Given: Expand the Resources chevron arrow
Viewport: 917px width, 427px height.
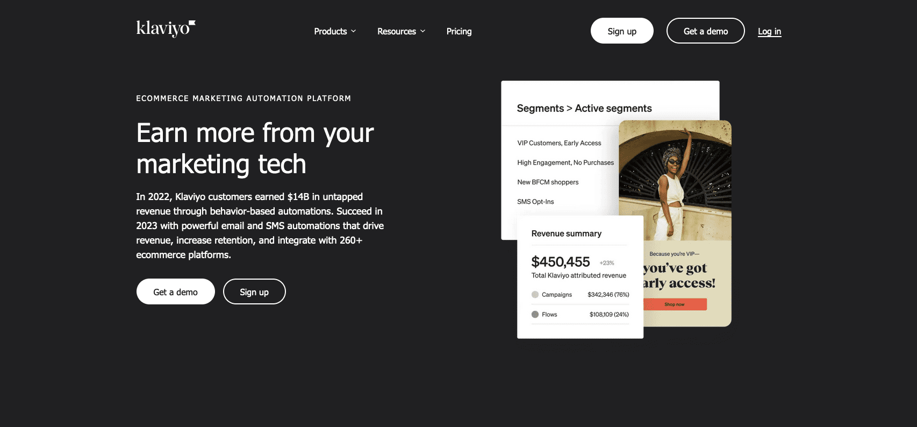Looking at the screenshot, I should (x=423, y=31).
